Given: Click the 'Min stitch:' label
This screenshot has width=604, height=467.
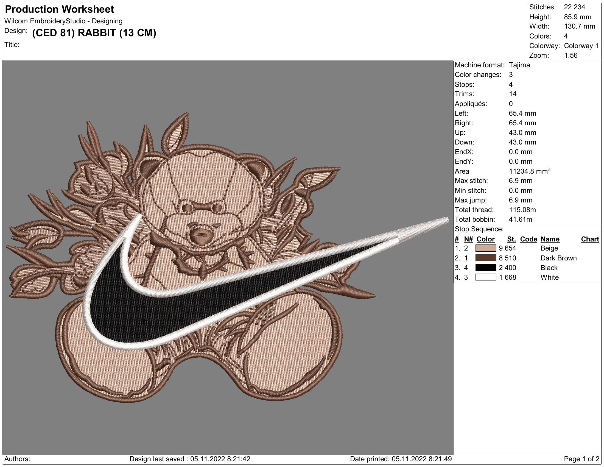Looking at the screenshot, I should pyautogui.click(x=470, y=191).
